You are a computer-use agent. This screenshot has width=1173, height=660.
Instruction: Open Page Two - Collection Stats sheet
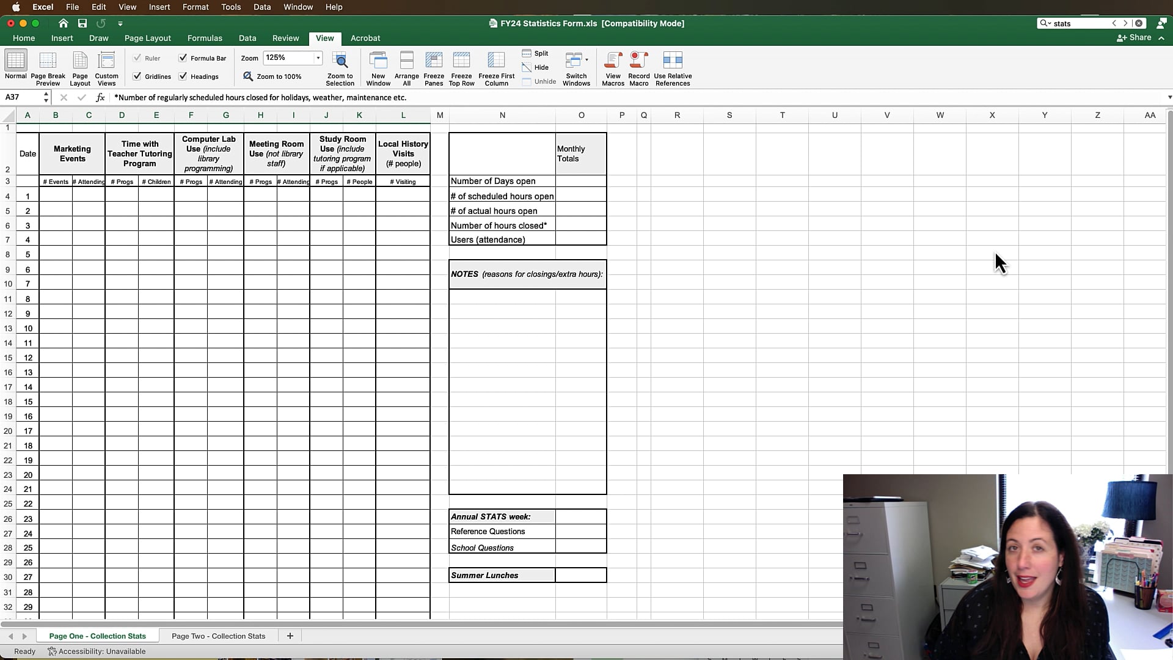point(218,636)
